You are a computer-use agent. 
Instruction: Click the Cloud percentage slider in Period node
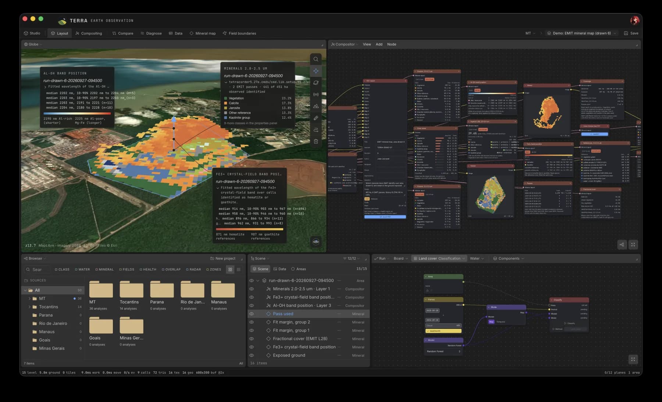(x=443, y=326)
